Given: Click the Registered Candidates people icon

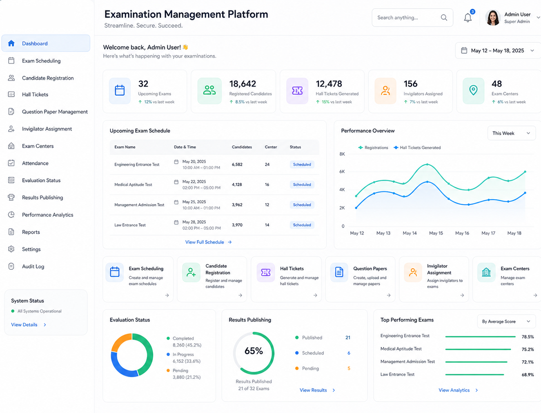Looking at the screenshot, I should pyautogui.click(x=209, y=91).
